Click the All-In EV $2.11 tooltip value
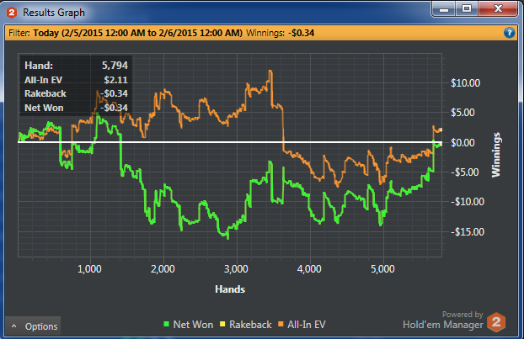Image resolution: width=524 pixels, height=339 pixels. (x=115, y=80)
